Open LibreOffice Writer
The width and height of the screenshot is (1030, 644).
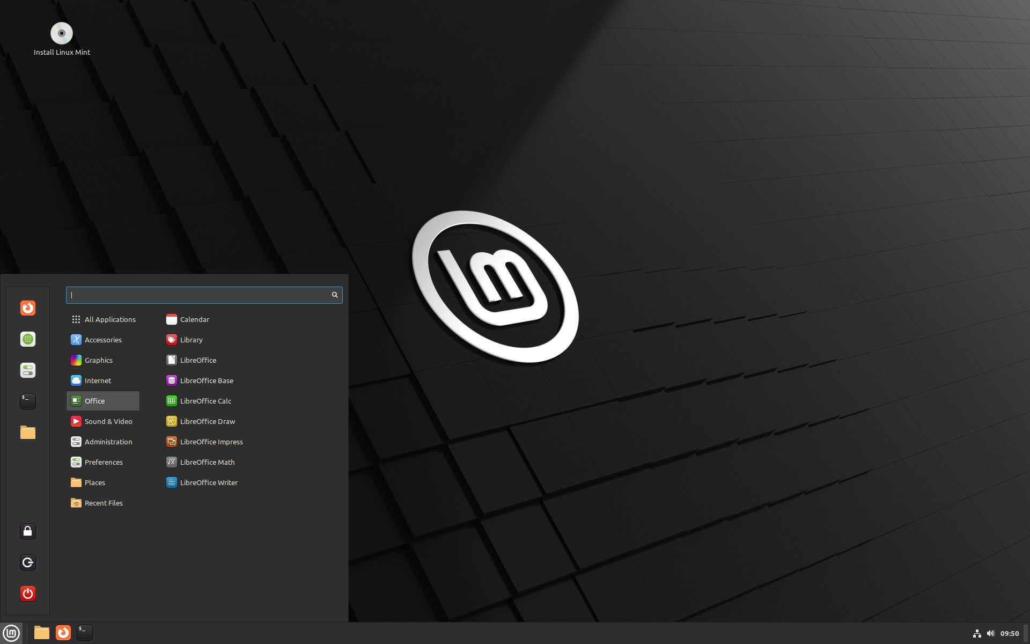click(209, 482)
